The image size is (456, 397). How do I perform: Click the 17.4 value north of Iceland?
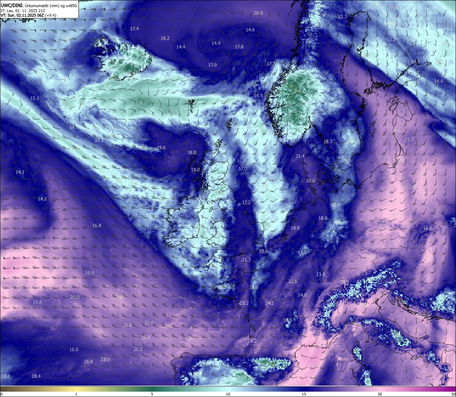[x=134, y=29]
